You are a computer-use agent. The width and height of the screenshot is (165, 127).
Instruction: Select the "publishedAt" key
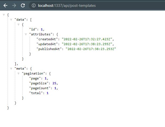[49, 49]
